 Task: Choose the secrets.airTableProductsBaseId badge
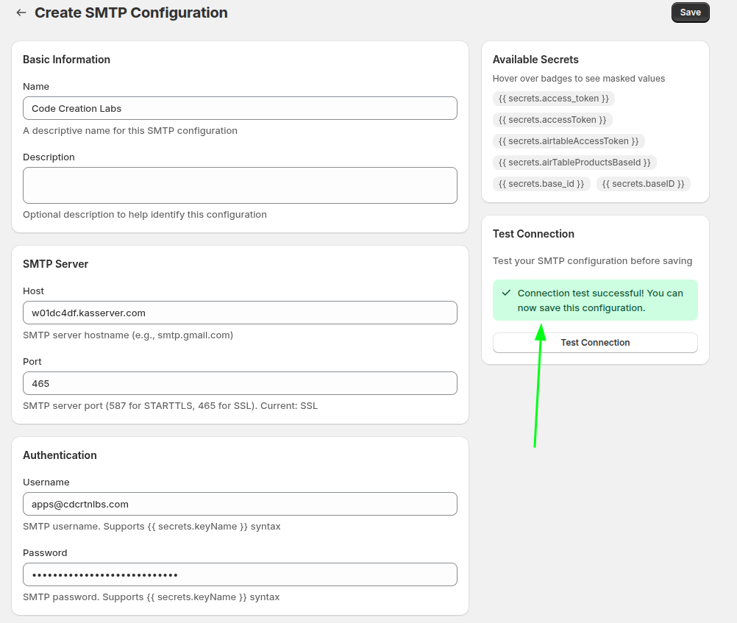coord(574,163)
